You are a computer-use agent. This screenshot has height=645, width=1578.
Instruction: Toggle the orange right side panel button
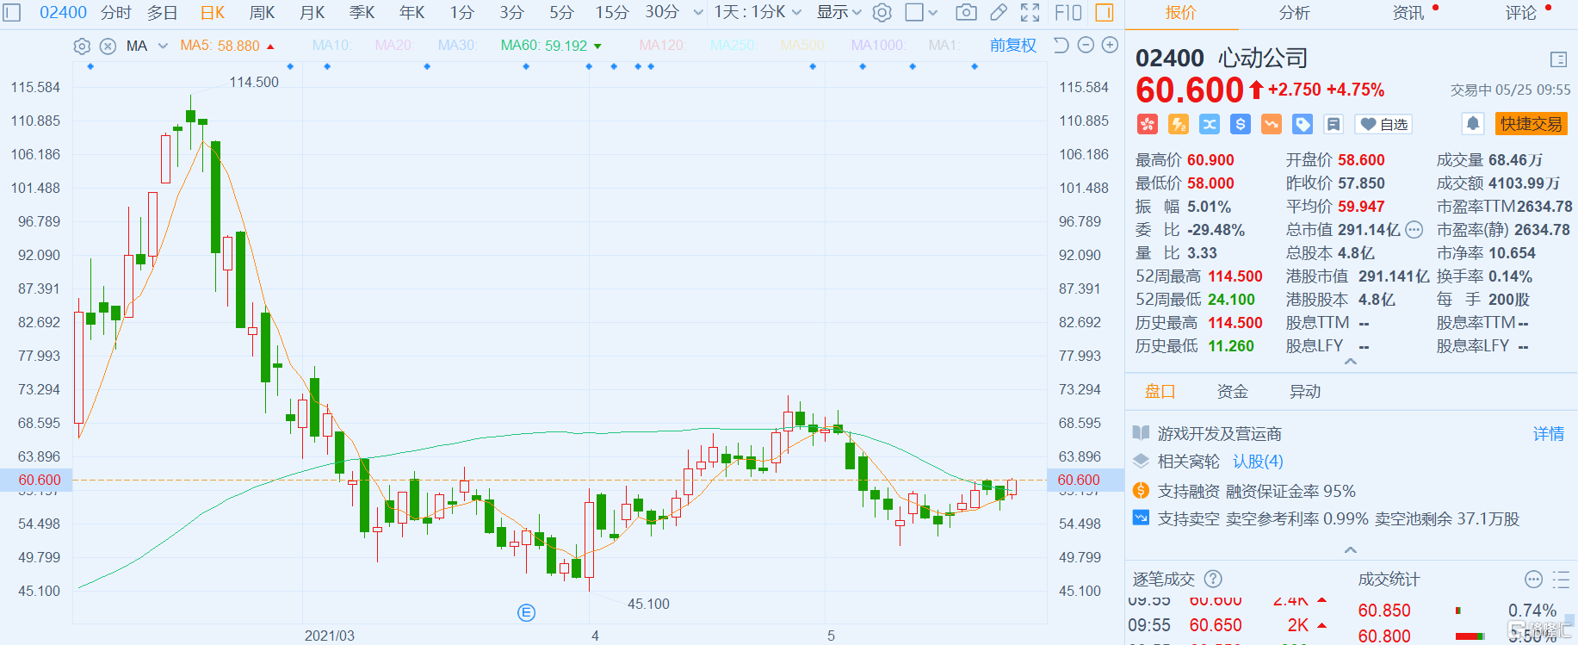coord(1104,12)
